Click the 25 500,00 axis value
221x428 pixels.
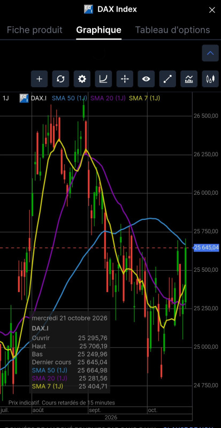point(206,270)
